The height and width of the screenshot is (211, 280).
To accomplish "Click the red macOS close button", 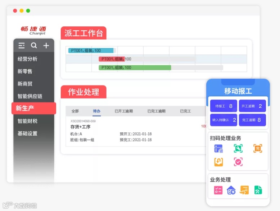I will [15, 11].
